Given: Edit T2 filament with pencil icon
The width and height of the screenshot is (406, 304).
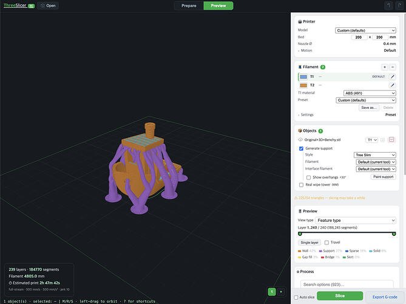Looking at the screenshot, I should [393, 85].
